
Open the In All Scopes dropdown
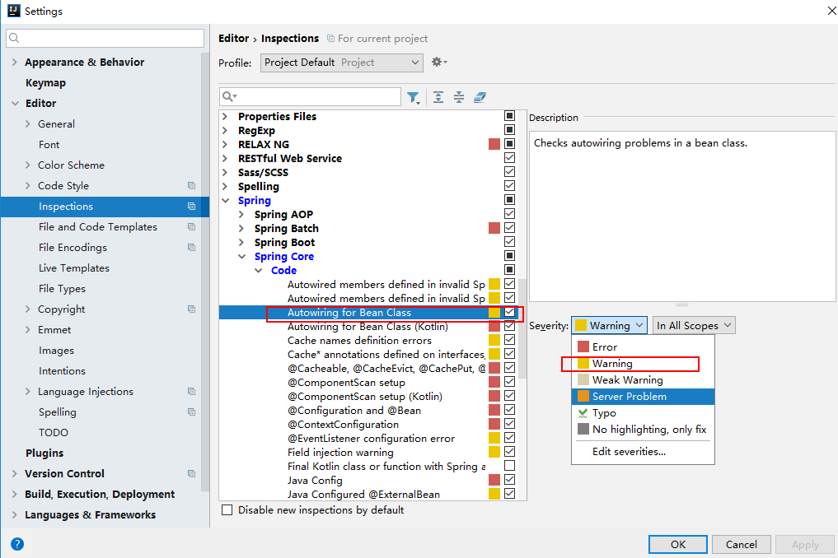click(x=693, y=325)
